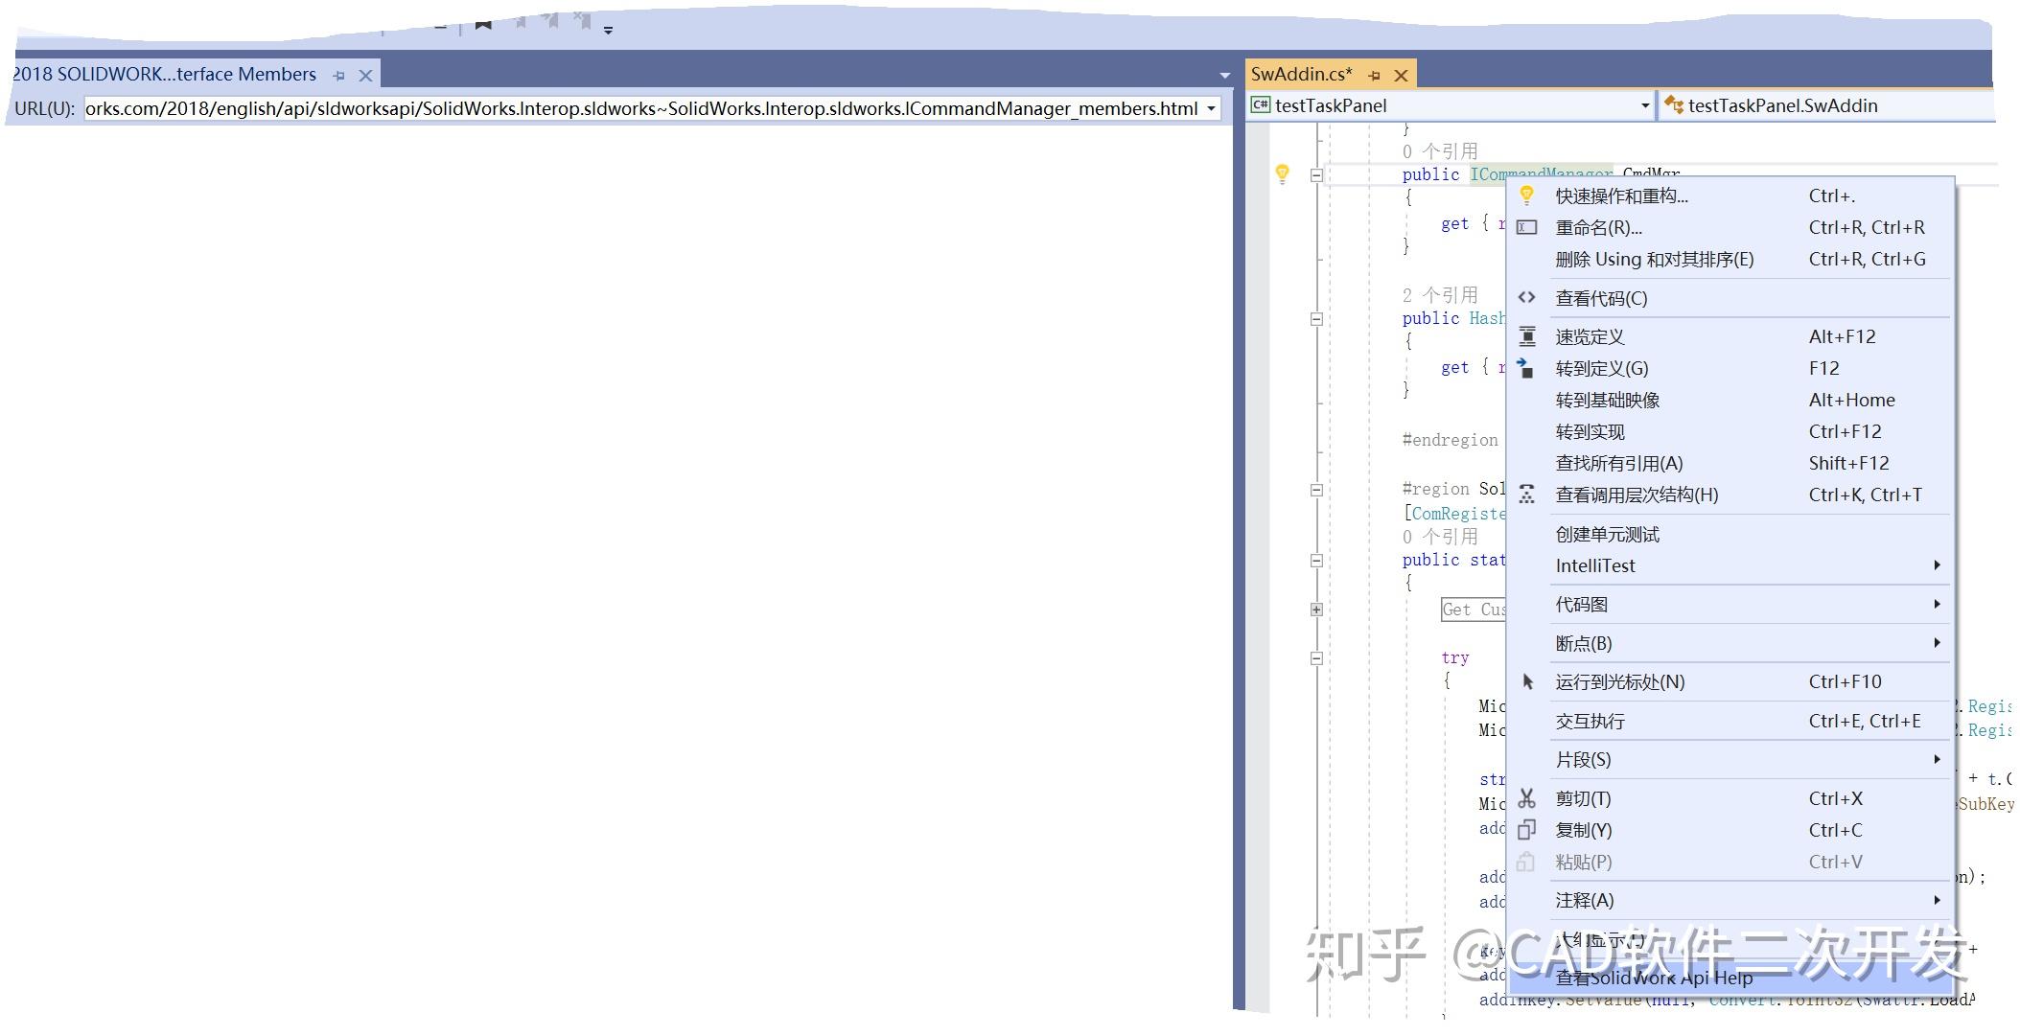Collapse the #region Sol outline node
The width and height of the screenshot is (2020, 1036).
1316,489
